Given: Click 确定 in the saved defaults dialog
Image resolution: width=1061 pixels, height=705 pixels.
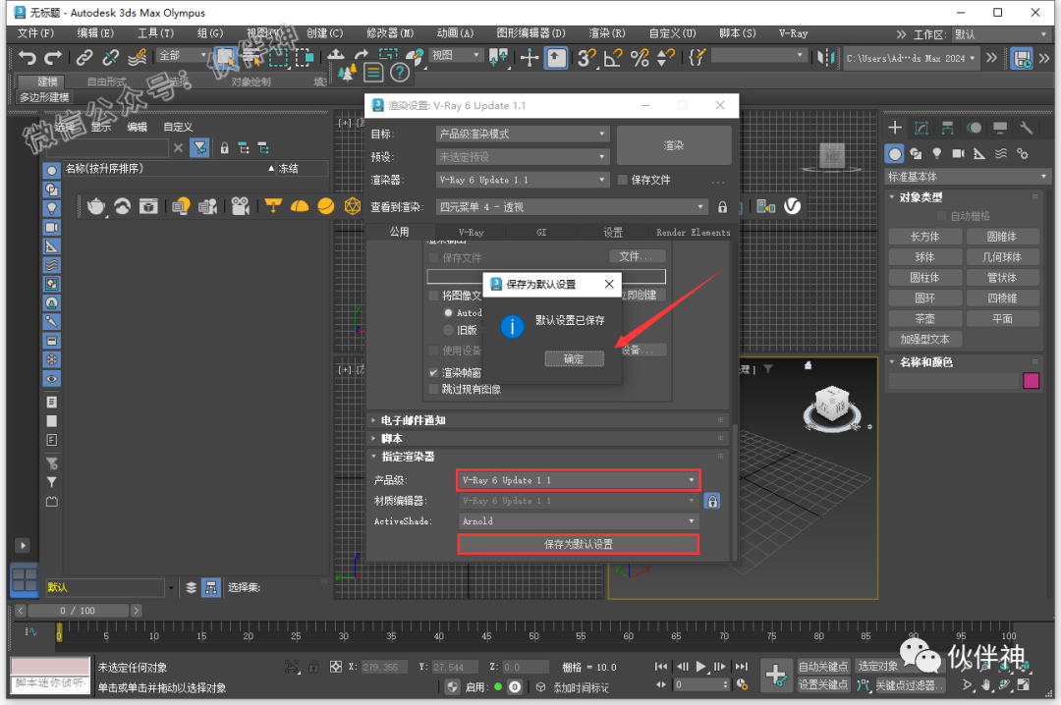Looking at the screenshot, I should (x=574, y=358).
